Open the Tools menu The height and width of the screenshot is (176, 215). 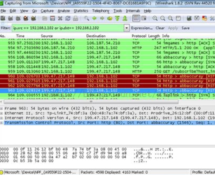point(118,11)
